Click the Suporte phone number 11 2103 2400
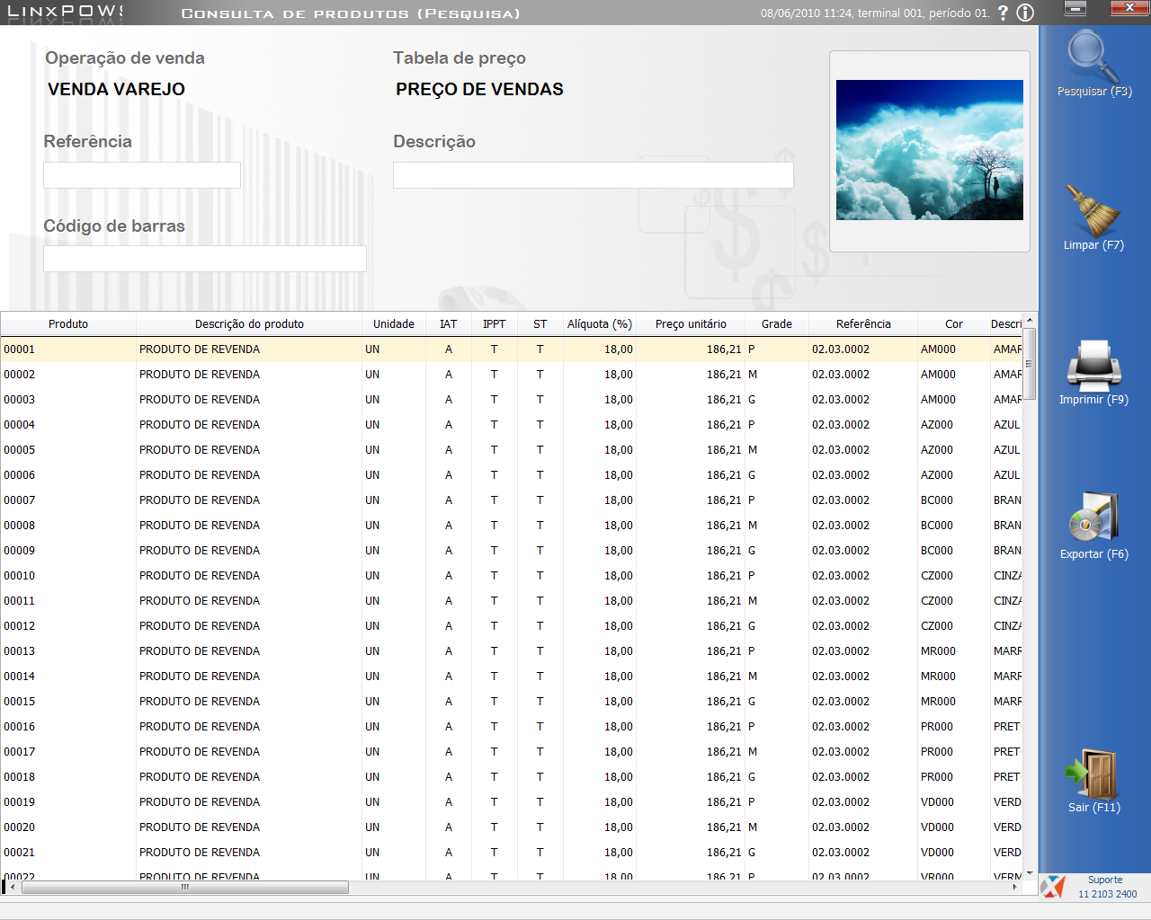Viewport: 1151px width, 920px height. click(1107, 894)
